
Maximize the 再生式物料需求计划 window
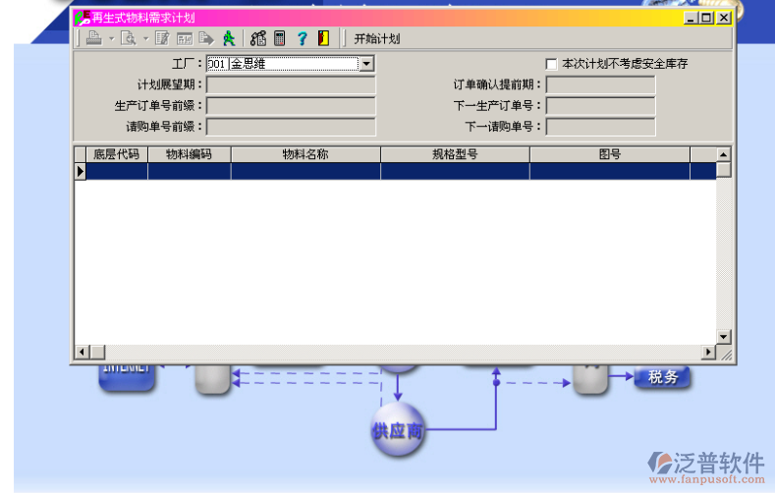(706, 18)
